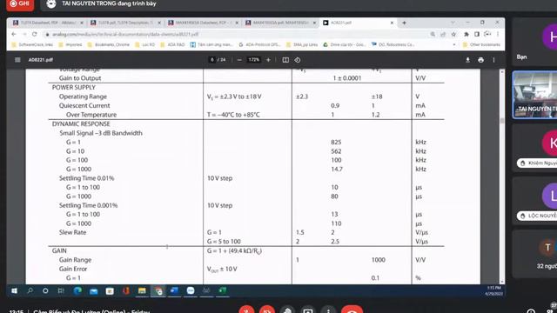Open the Tâm cảm ứng màn bookmark

tap(211, 44)
